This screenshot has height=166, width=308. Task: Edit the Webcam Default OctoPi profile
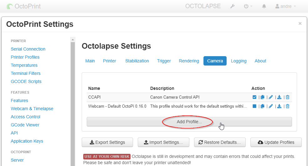[x=271, y=106]
